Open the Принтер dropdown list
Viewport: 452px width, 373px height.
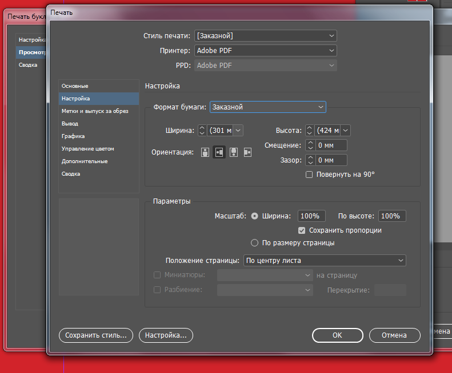(265, 51)
